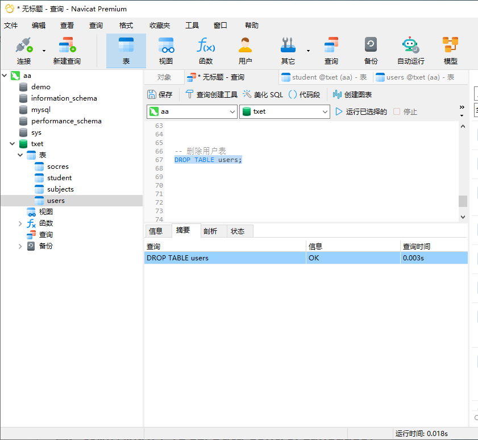This screenshot has width=478, height=440.
Task: Open the Backup (备份) toolbar icon
Action: (371, 51)
